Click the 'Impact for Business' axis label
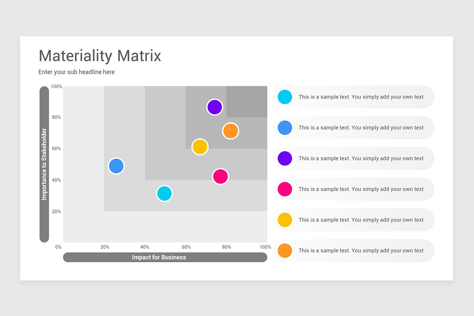This screenshot has width=474, height=316. click(159, 258)
